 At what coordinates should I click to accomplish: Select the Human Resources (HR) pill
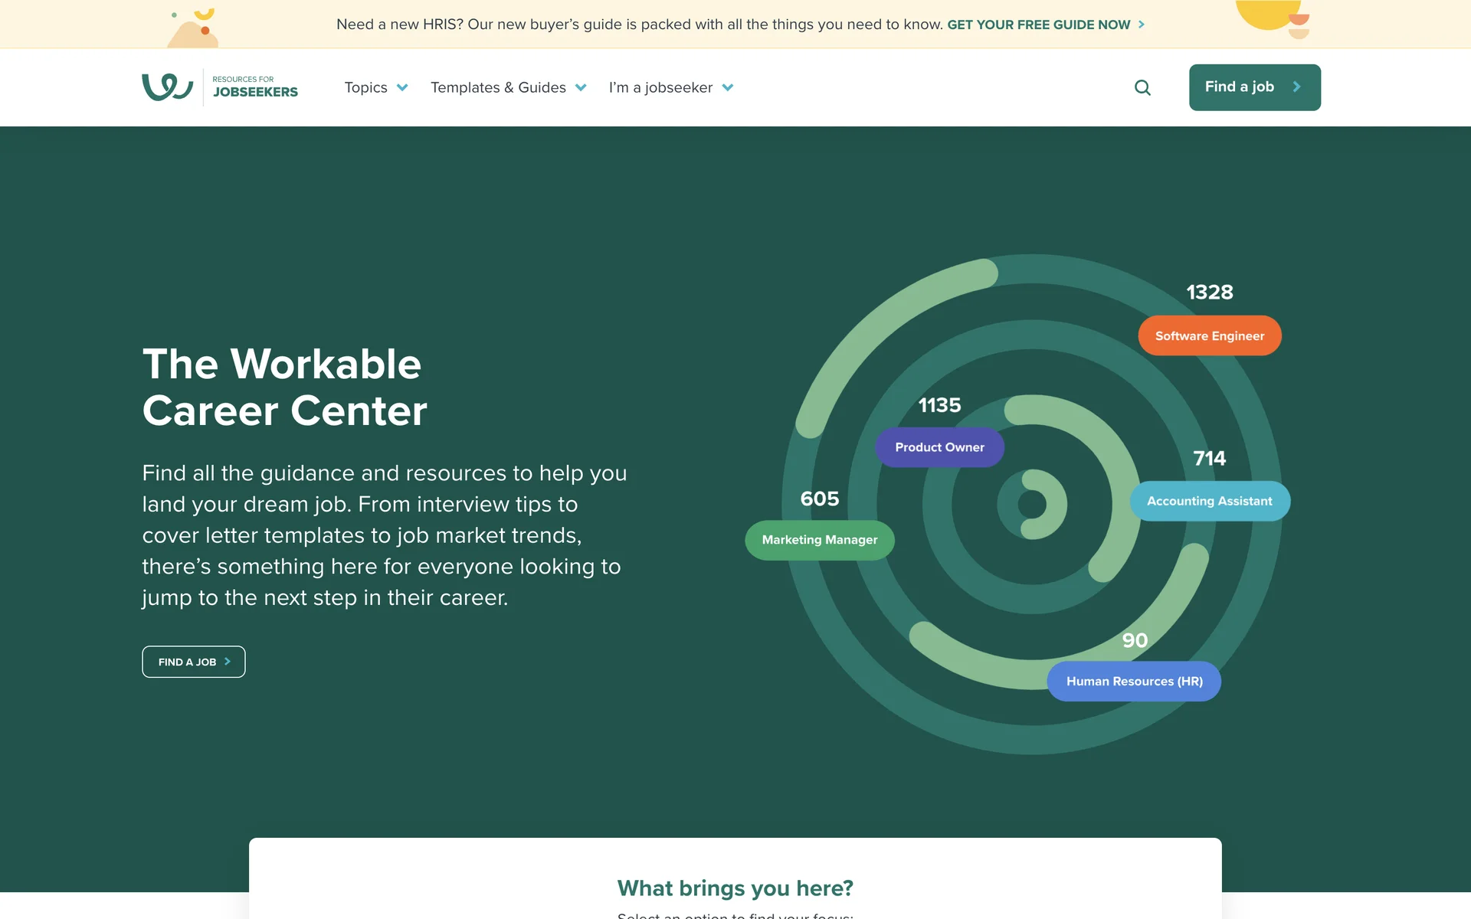tap(1134, 681)
